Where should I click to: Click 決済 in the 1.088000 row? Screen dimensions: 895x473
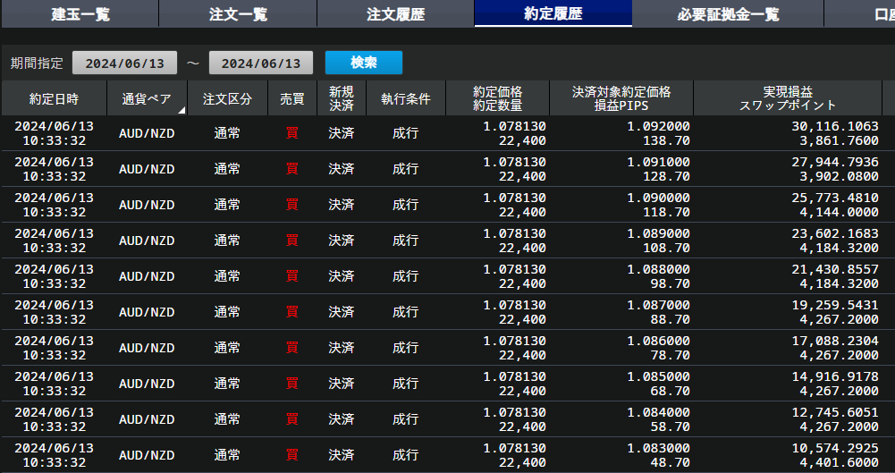click(x=342, y=276)
